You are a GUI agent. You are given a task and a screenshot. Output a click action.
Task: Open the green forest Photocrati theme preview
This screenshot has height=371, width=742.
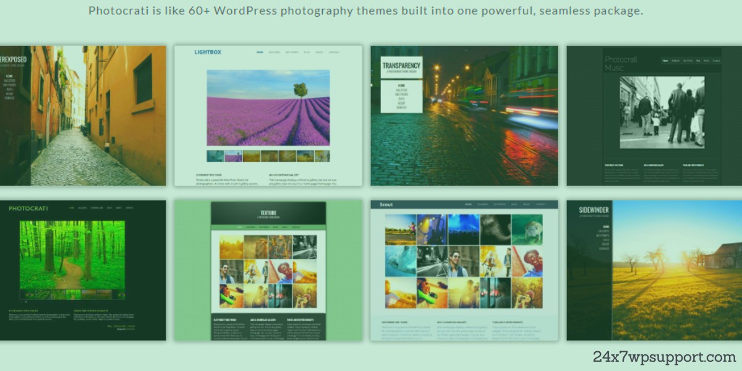(83, 270)
